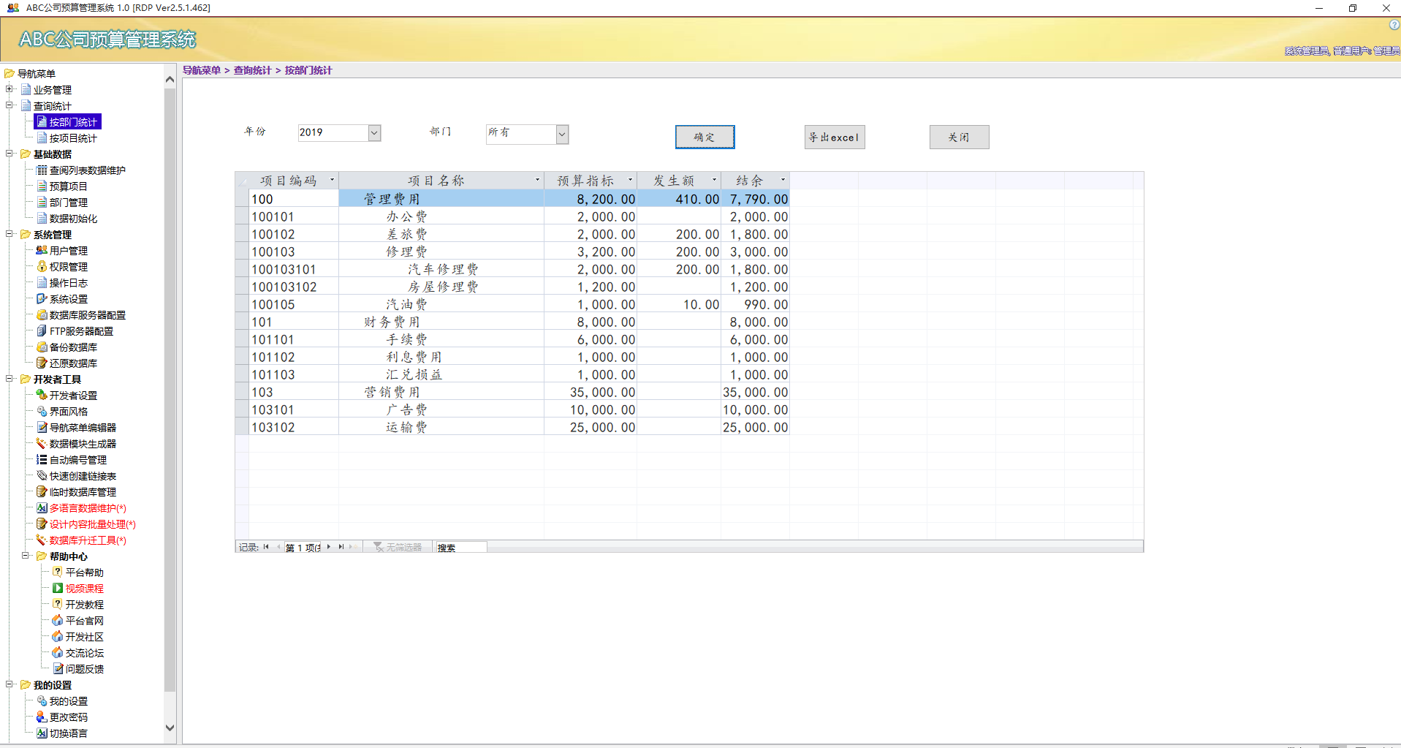Open 发生额 column filter arrow

[x=714, y=180]
